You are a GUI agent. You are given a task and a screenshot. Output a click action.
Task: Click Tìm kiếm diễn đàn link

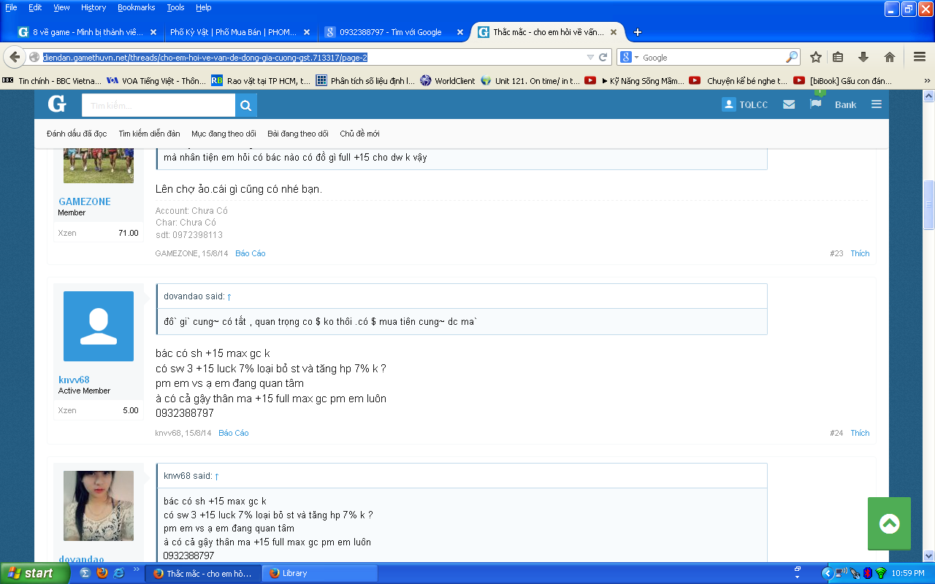point(149,134)
